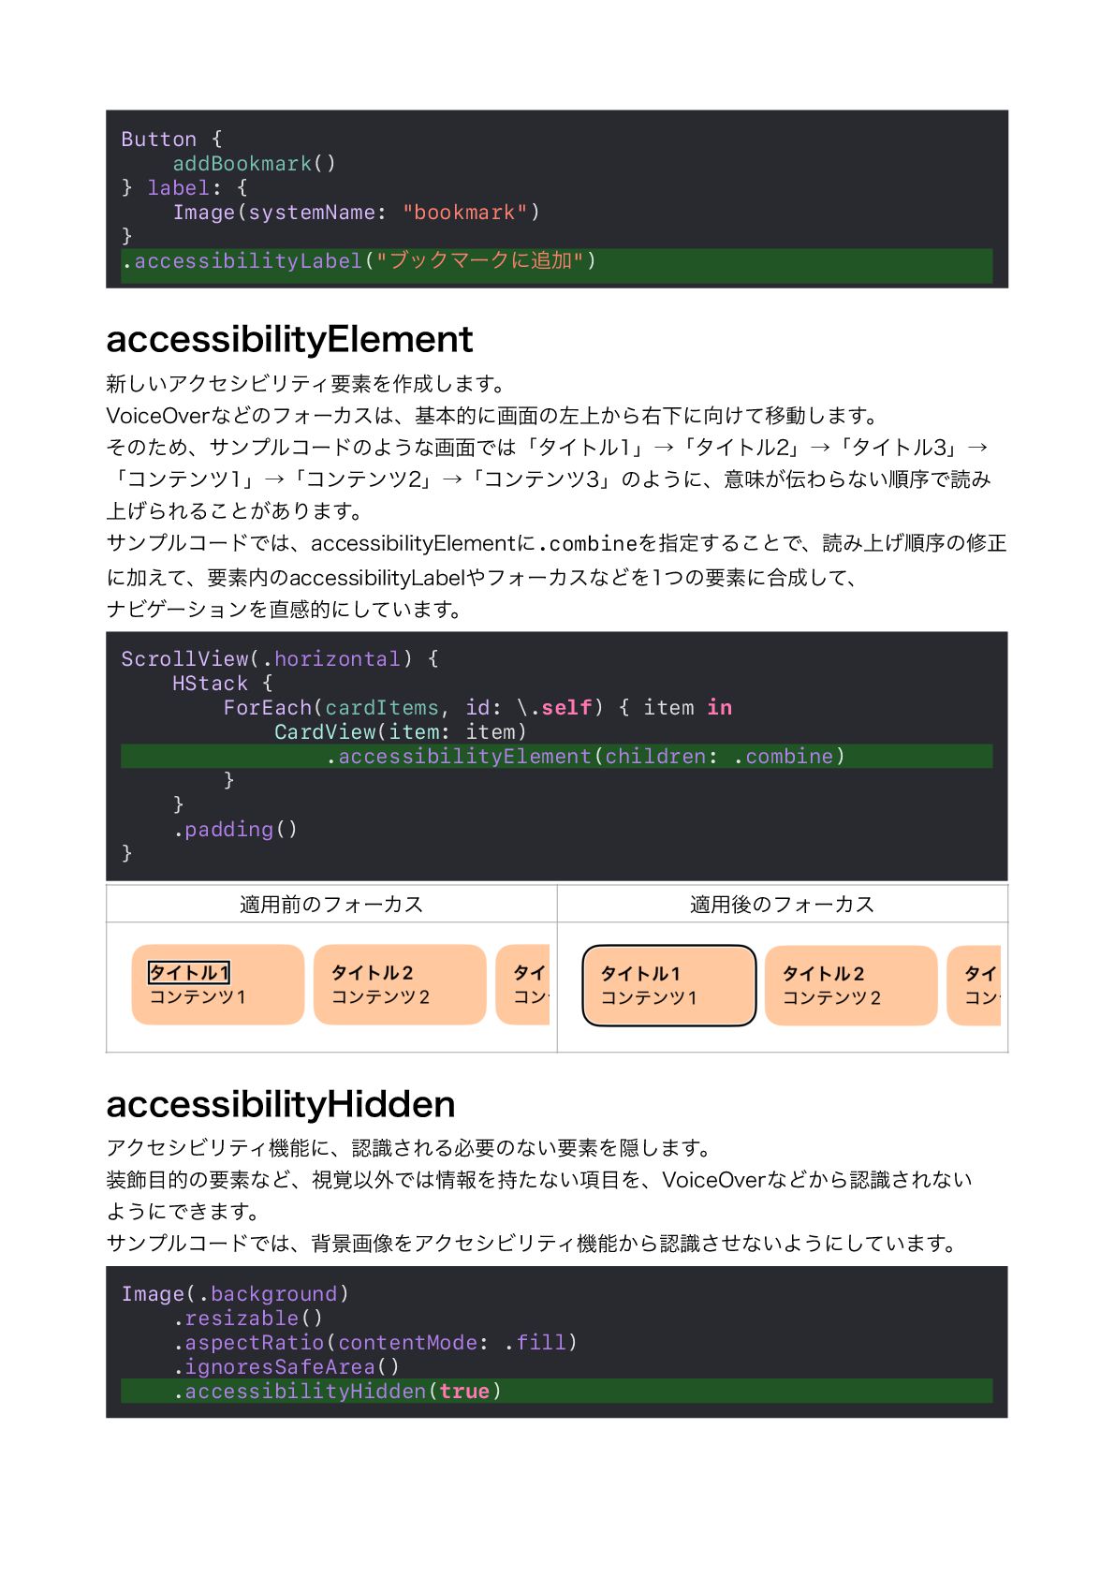
Task: Click the highlighted accessibilityLabel code line
Action: 557,261
